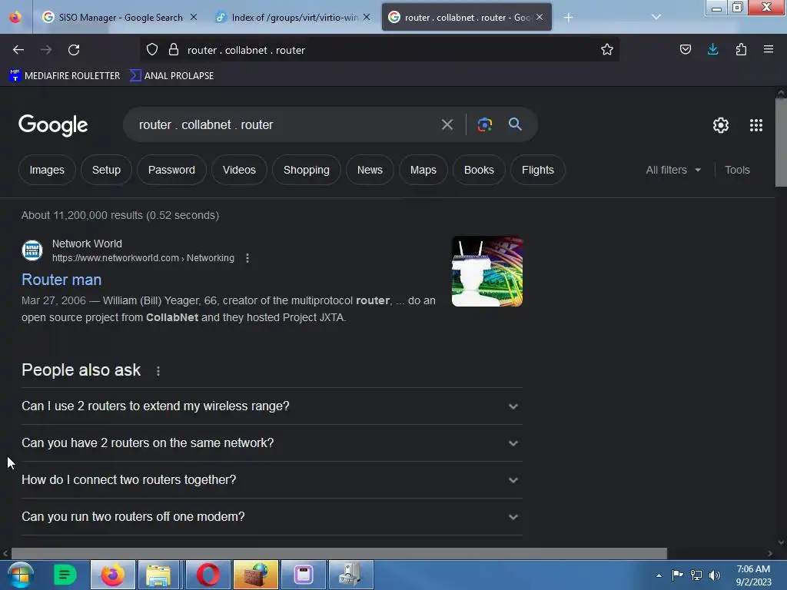The height and width of the screenshot is (590, 787).
Task: Select the router . collabnet . router tab
Action: [x=467, y=18]
